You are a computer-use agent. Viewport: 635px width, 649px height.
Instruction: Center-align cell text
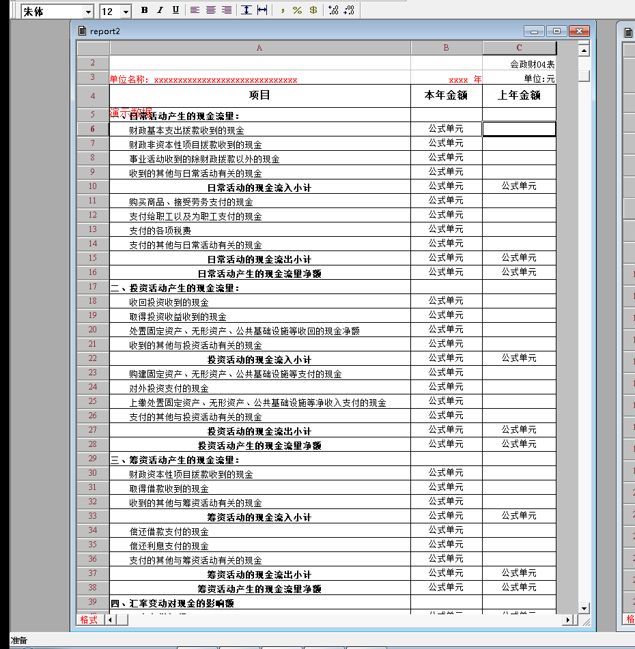pos(210,10)
